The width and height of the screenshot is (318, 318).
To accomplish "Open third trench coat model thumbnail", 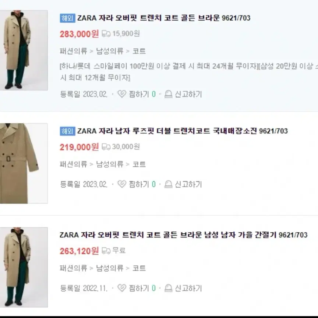I will point(24,267).
